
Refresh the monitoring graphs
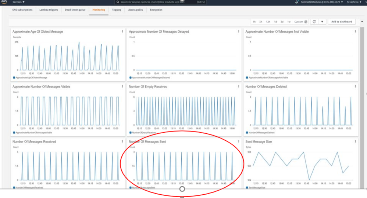(314, 22)
